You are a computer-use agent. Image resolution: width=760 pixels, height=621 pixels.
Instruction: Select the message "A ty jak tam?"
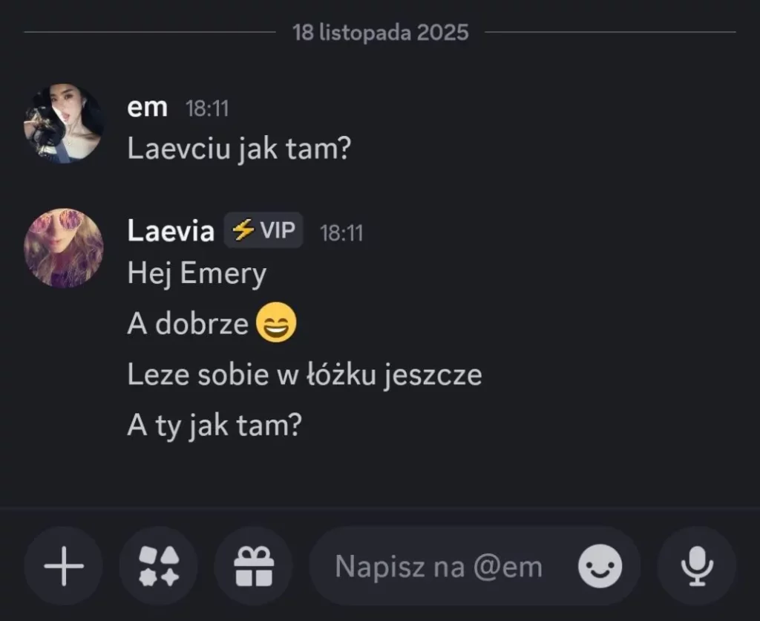coord(214,426)
